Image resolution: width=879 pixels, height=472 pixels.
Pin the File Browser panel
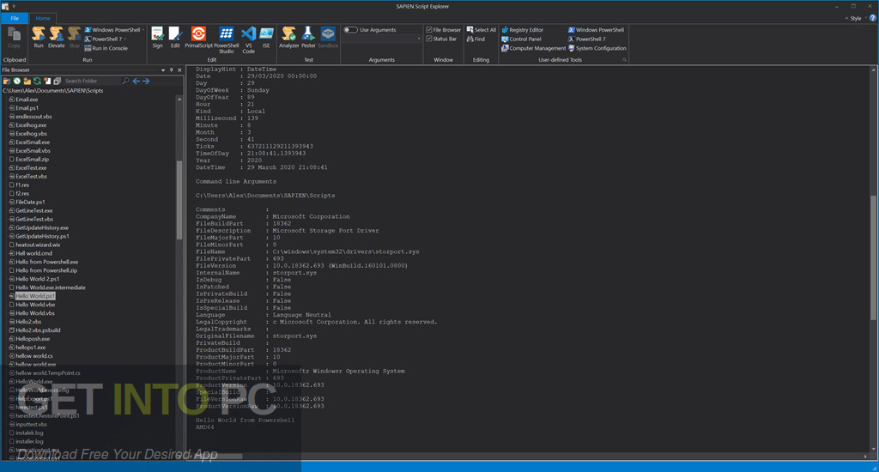click(172, 70)
